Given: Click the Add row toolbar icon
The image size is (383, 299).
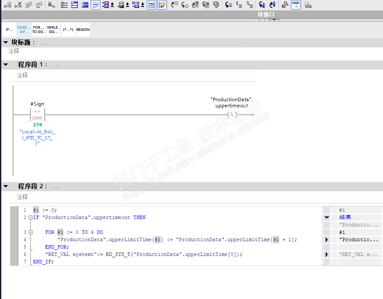Looking at the screenshot, I should (39, 5).
